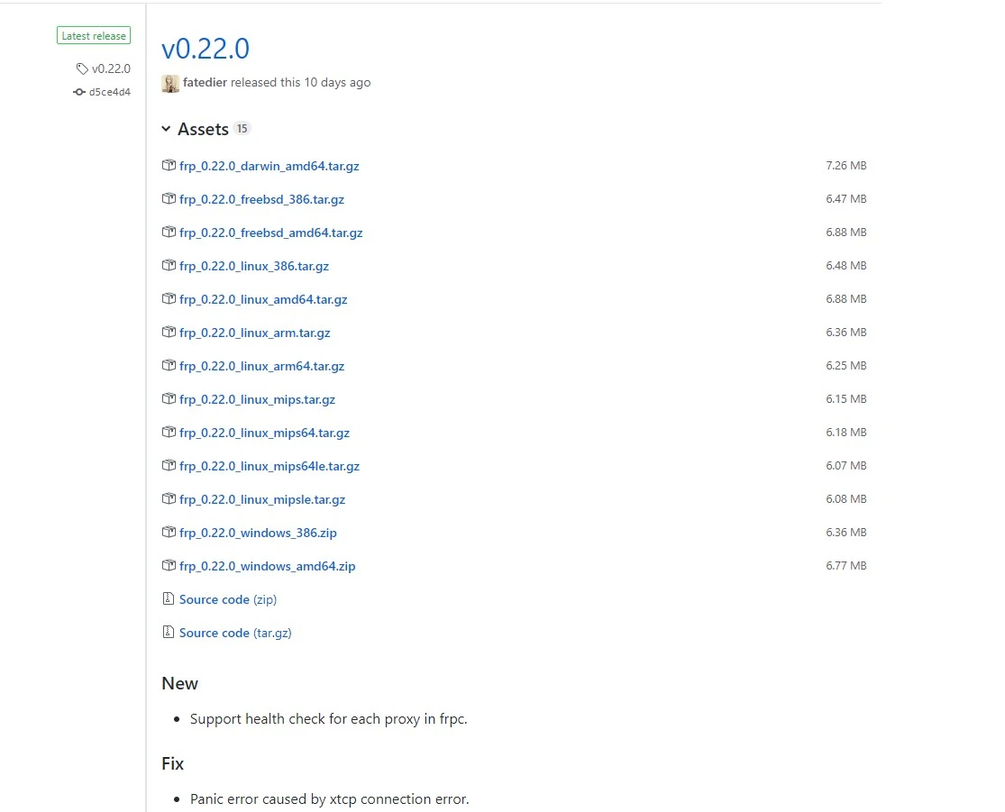Download Source code (zip)
1005x812 pixels.
(227, 599)
